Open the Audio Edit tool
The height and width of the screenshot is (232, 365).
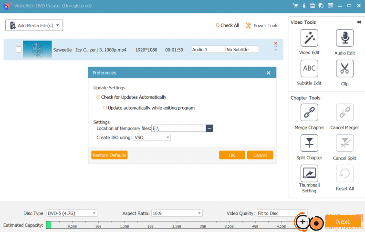(x=344, y=38)
